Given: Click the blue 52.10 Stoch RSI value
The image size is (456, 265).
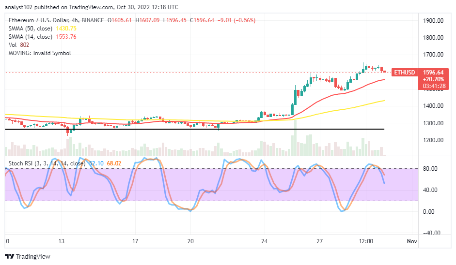Looking at the screenshot, I should click(96, 163).
